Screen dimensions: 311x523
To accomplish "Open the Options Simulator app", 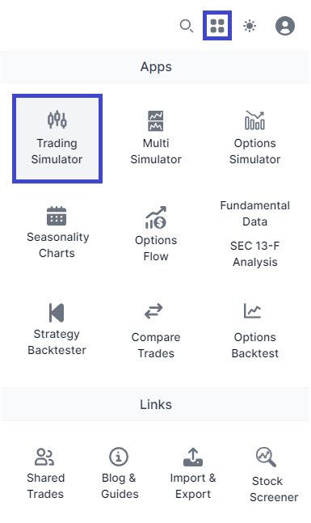I will pyautogui.click(x=255, y=138).
